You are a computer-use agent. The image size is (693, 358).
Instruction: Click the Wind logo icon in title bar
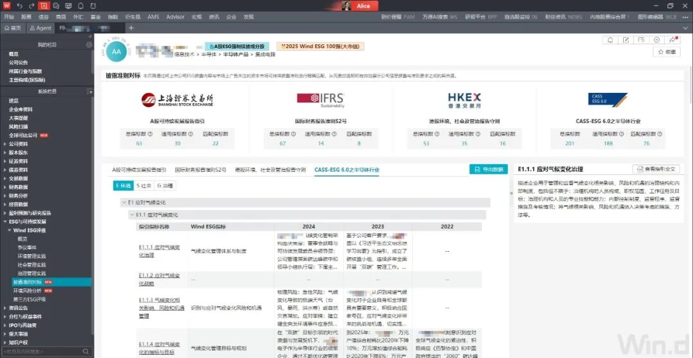pyautogui.click(x=6, y=6)
